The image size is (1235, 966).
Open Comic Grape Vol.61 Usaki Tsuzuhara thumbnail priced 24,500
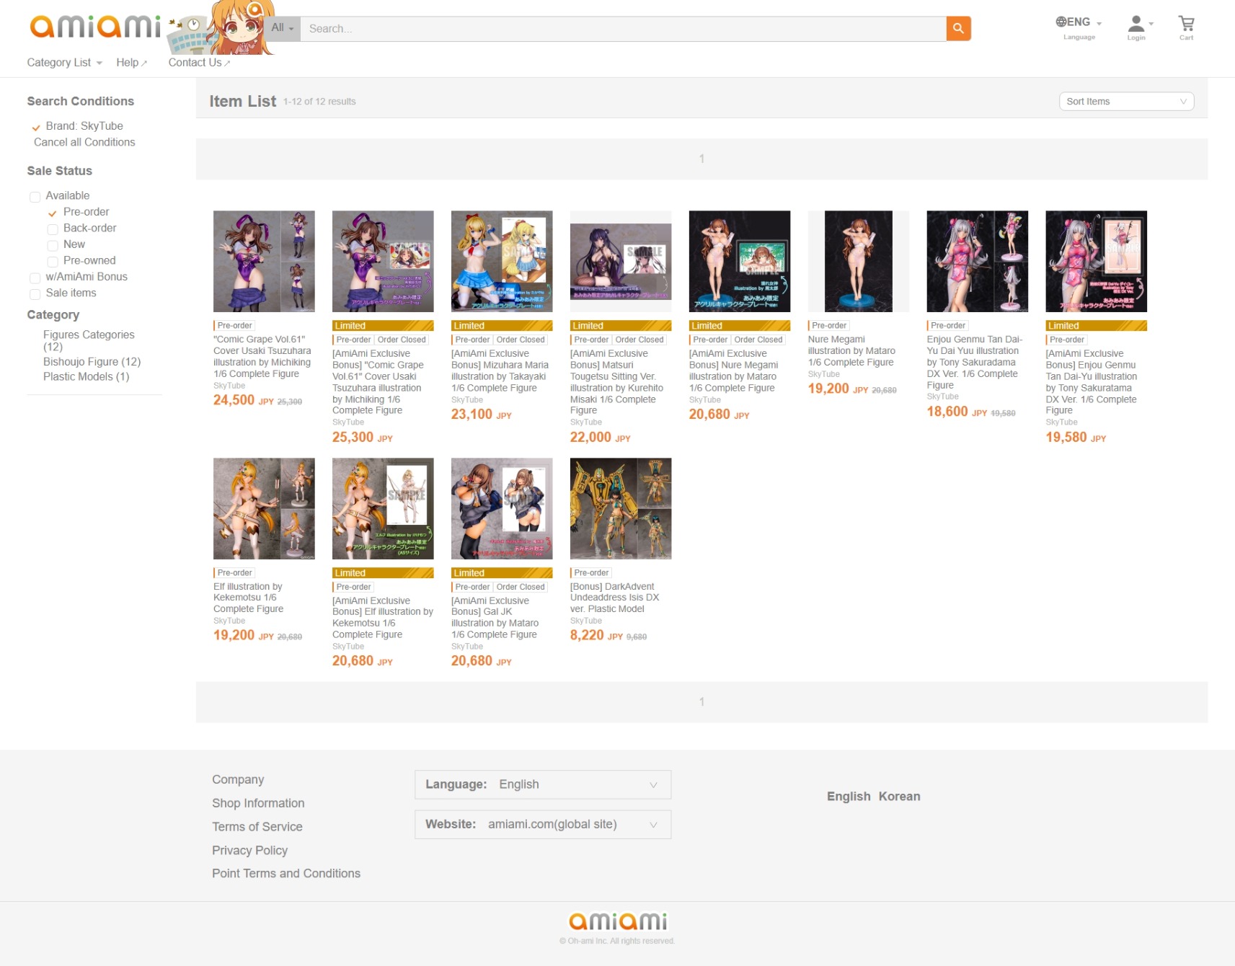[264, 261]
